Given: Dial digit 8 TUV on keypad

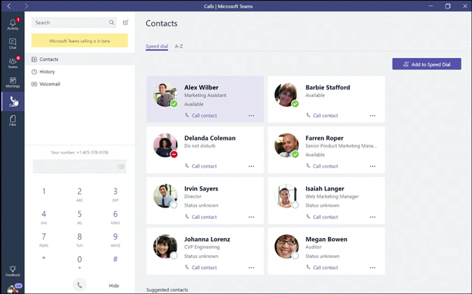Looking at the screenshot, I should click(x=79, y=239).
